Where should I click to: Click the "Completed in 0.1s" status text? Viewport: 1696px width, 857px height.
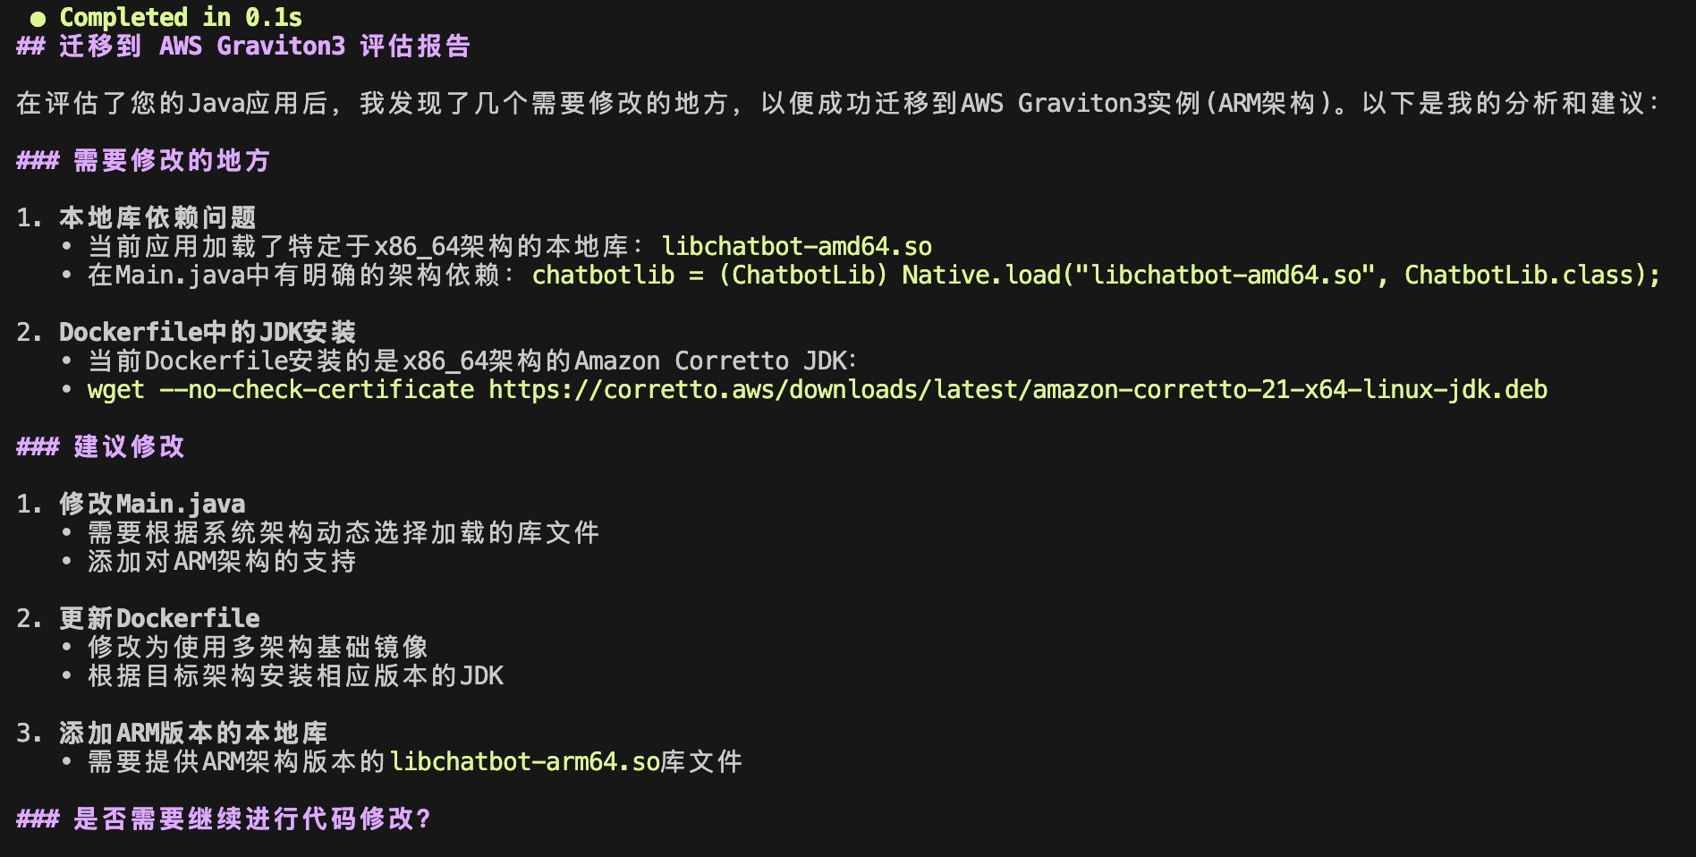(x=181, y=17)
